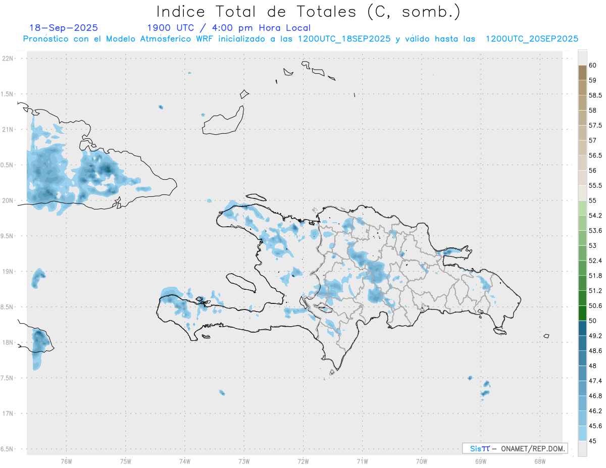
Task: Click the title 'Indice Total de Totales (C, somb.)'
Action: pos(308,12)
